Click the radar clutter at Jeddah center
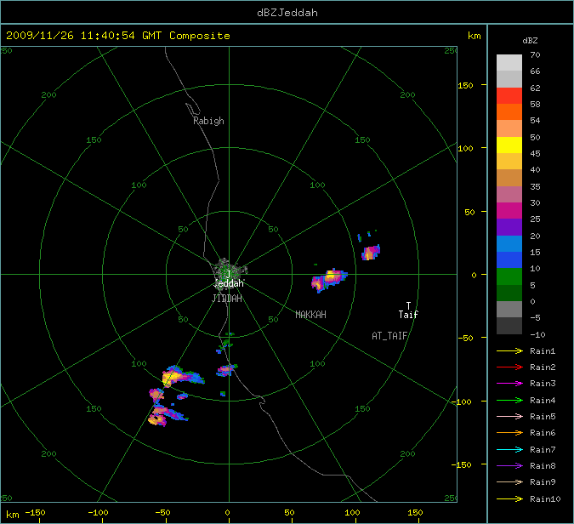This screenshot has width=574, height=524. 229,273
